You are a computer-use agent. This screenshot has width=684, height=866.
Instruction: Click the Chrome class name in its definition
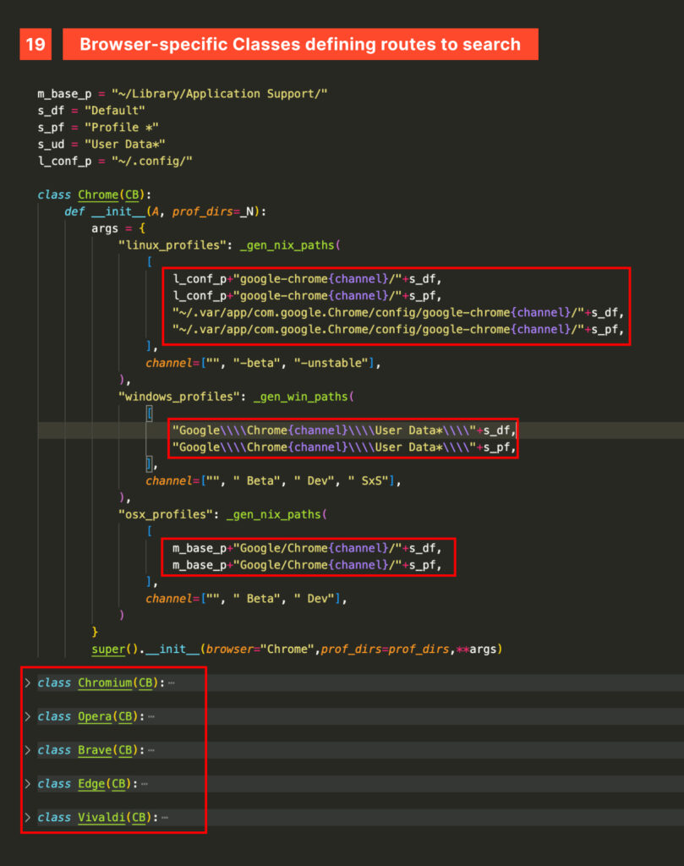tap(98, 195)
